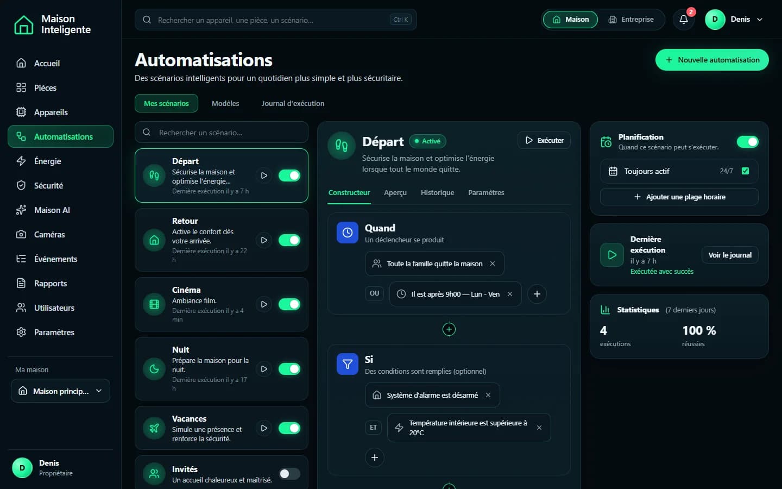Screen dimensions: 782x489
Task: Switch to the Aperçu tab
Action: 395,193
